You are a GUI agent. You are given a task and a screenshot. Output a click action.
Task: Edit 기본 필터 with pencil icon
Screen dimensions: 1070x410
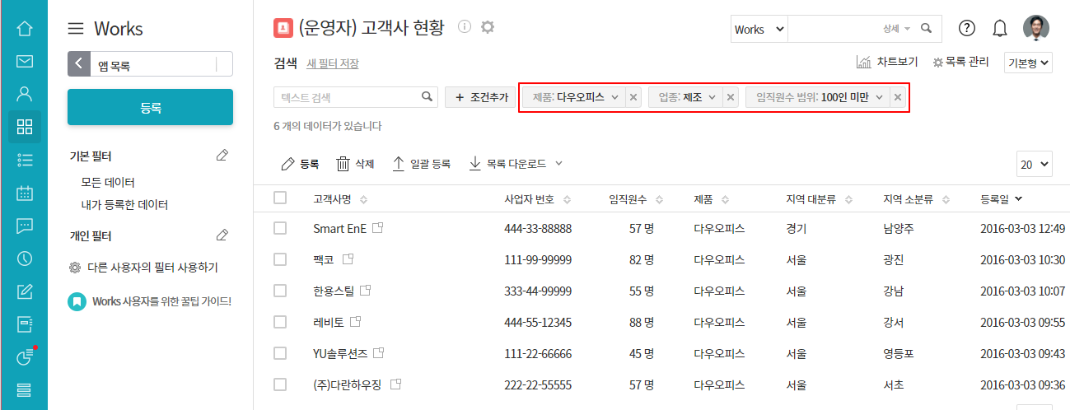tap(222, 156)
